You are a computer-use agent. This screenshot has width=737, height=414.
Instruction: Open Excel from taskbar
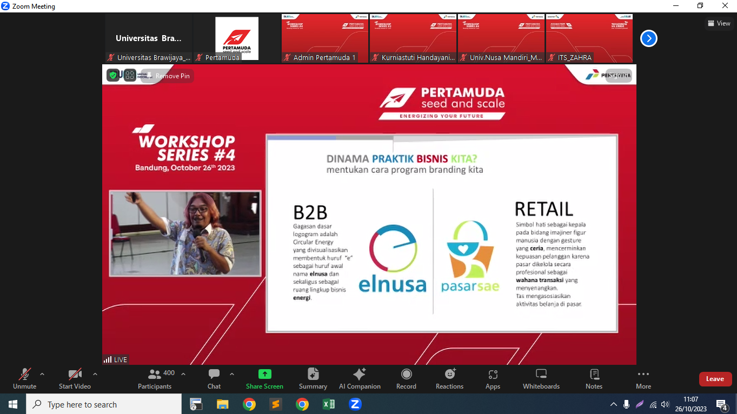[328, 404]
